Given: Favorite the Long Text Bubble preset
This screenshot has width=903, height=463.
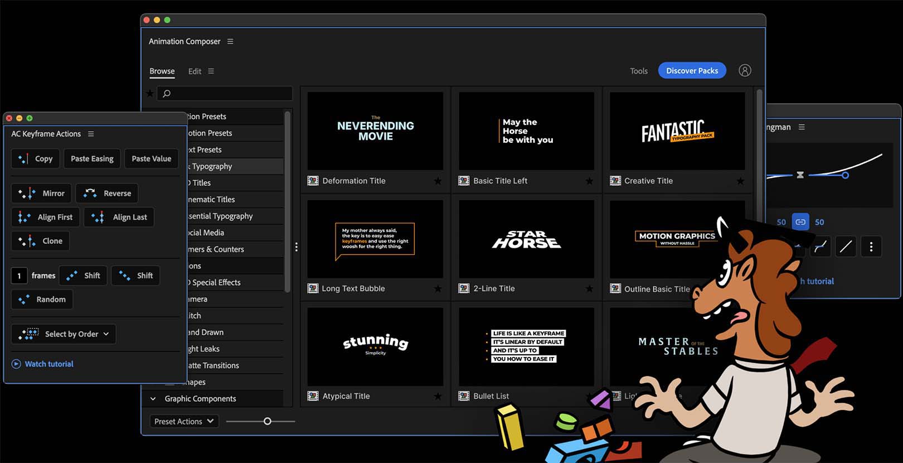Looking at the screenshot, I should [x=438, y=288].
